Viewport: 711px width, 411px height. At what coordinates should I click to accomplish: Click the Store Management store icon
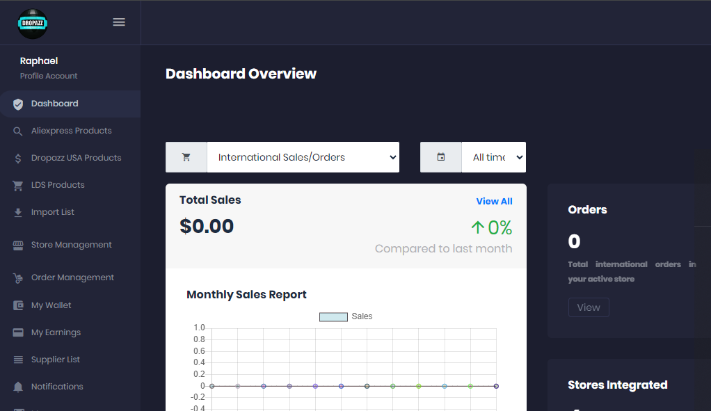[x=18, y=245]
